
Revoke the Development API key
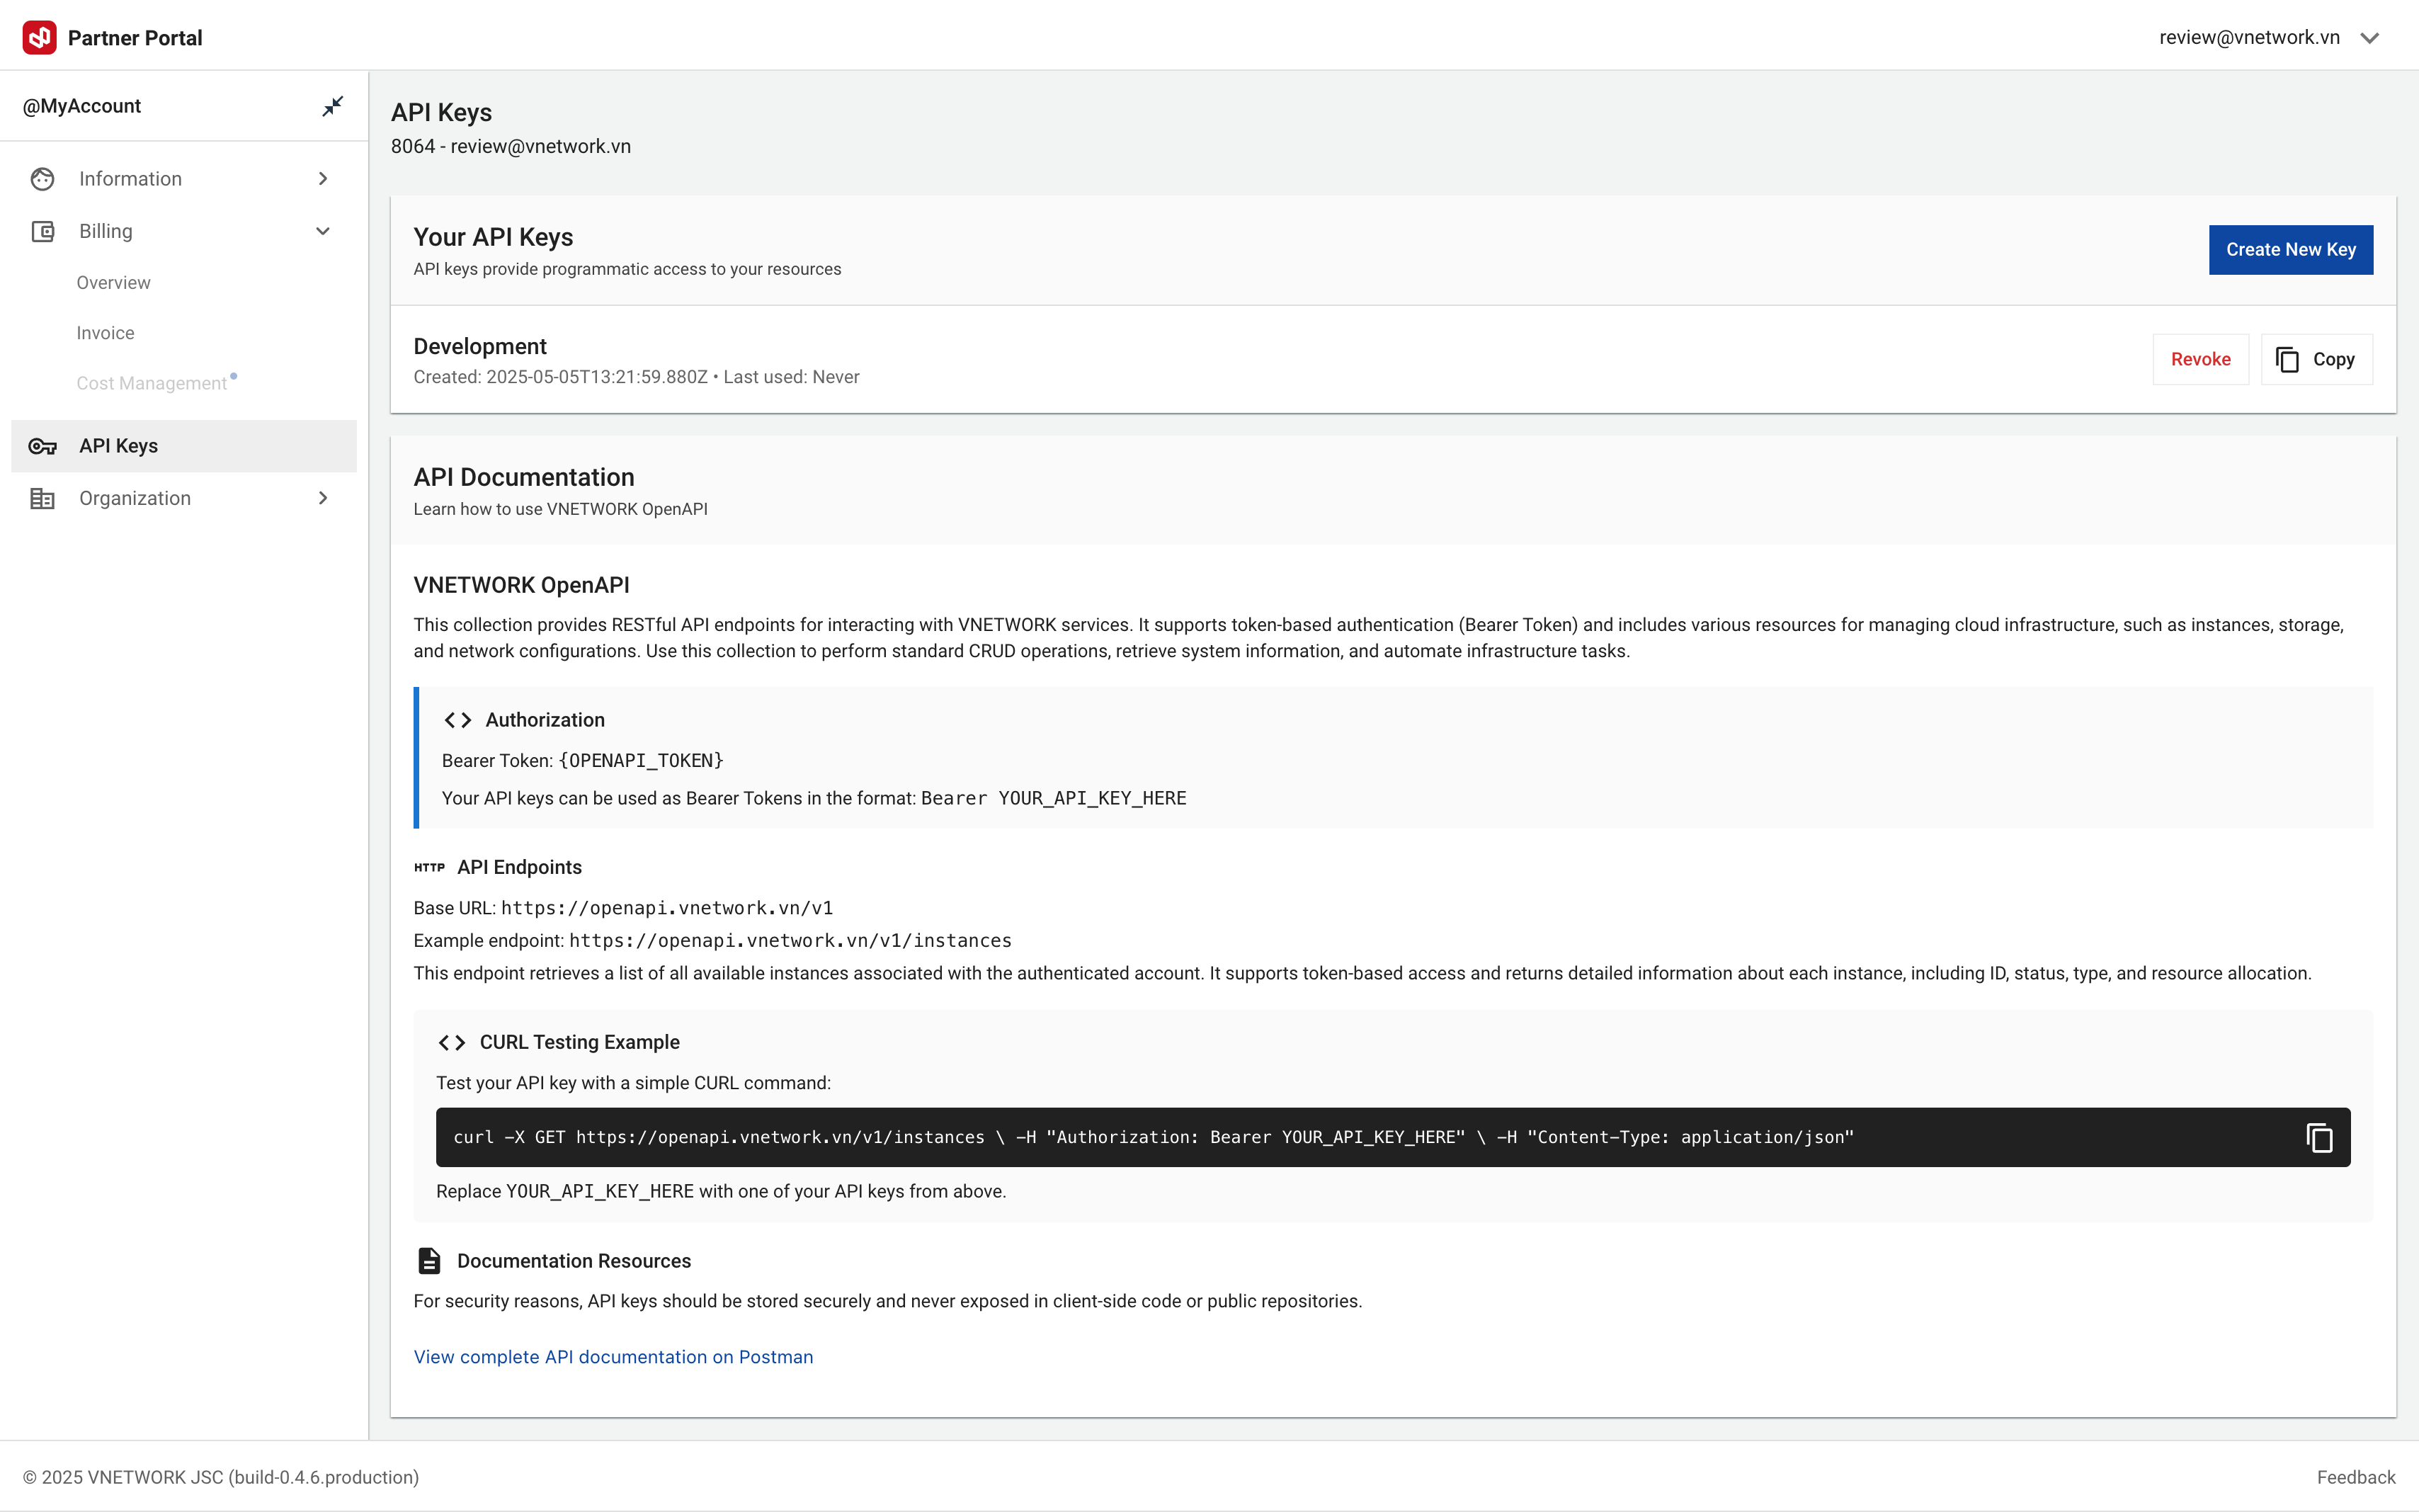2200,359
